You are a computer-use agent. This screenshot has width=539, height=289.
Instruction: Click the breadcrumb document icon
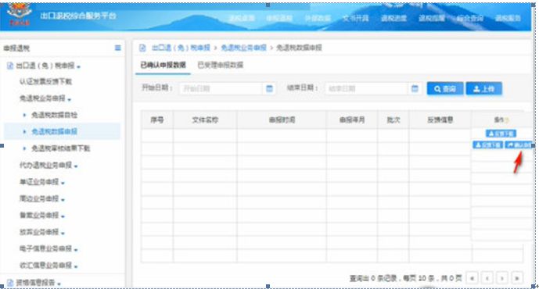[x=142, y=48]
